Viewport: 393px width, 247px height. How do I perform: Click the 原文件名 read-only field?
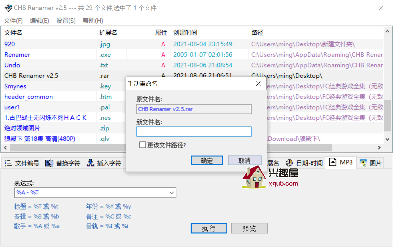pyautogui.click(x=194, y=109)
